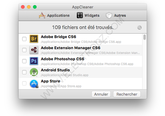165x116 pixels.
Task: Select the Android Studio name
Action: tap(55, 70)
